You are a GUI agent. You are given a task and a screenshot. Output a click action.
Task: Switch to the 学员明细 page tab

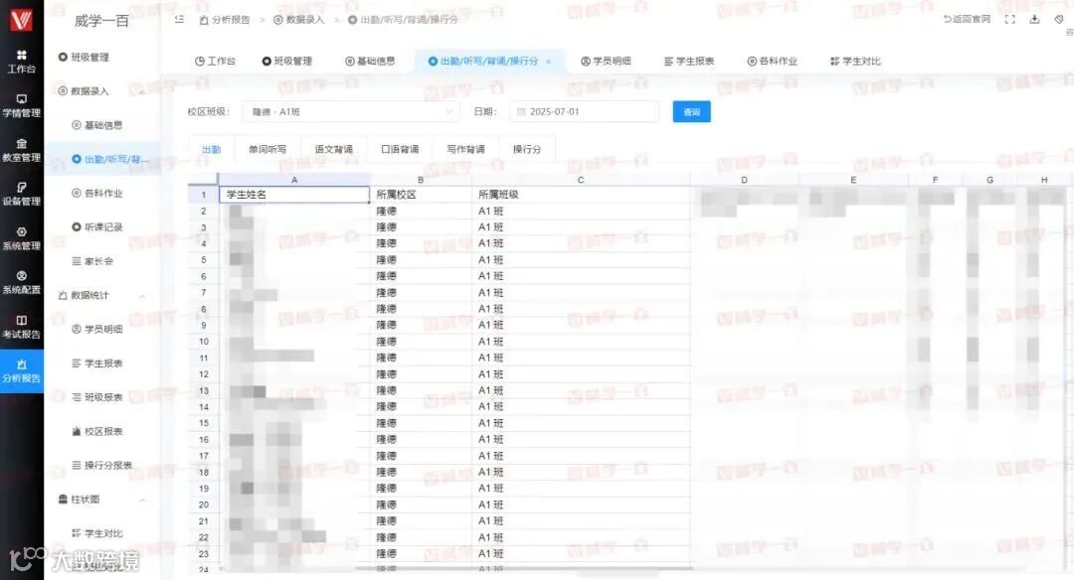click(606, 61)
